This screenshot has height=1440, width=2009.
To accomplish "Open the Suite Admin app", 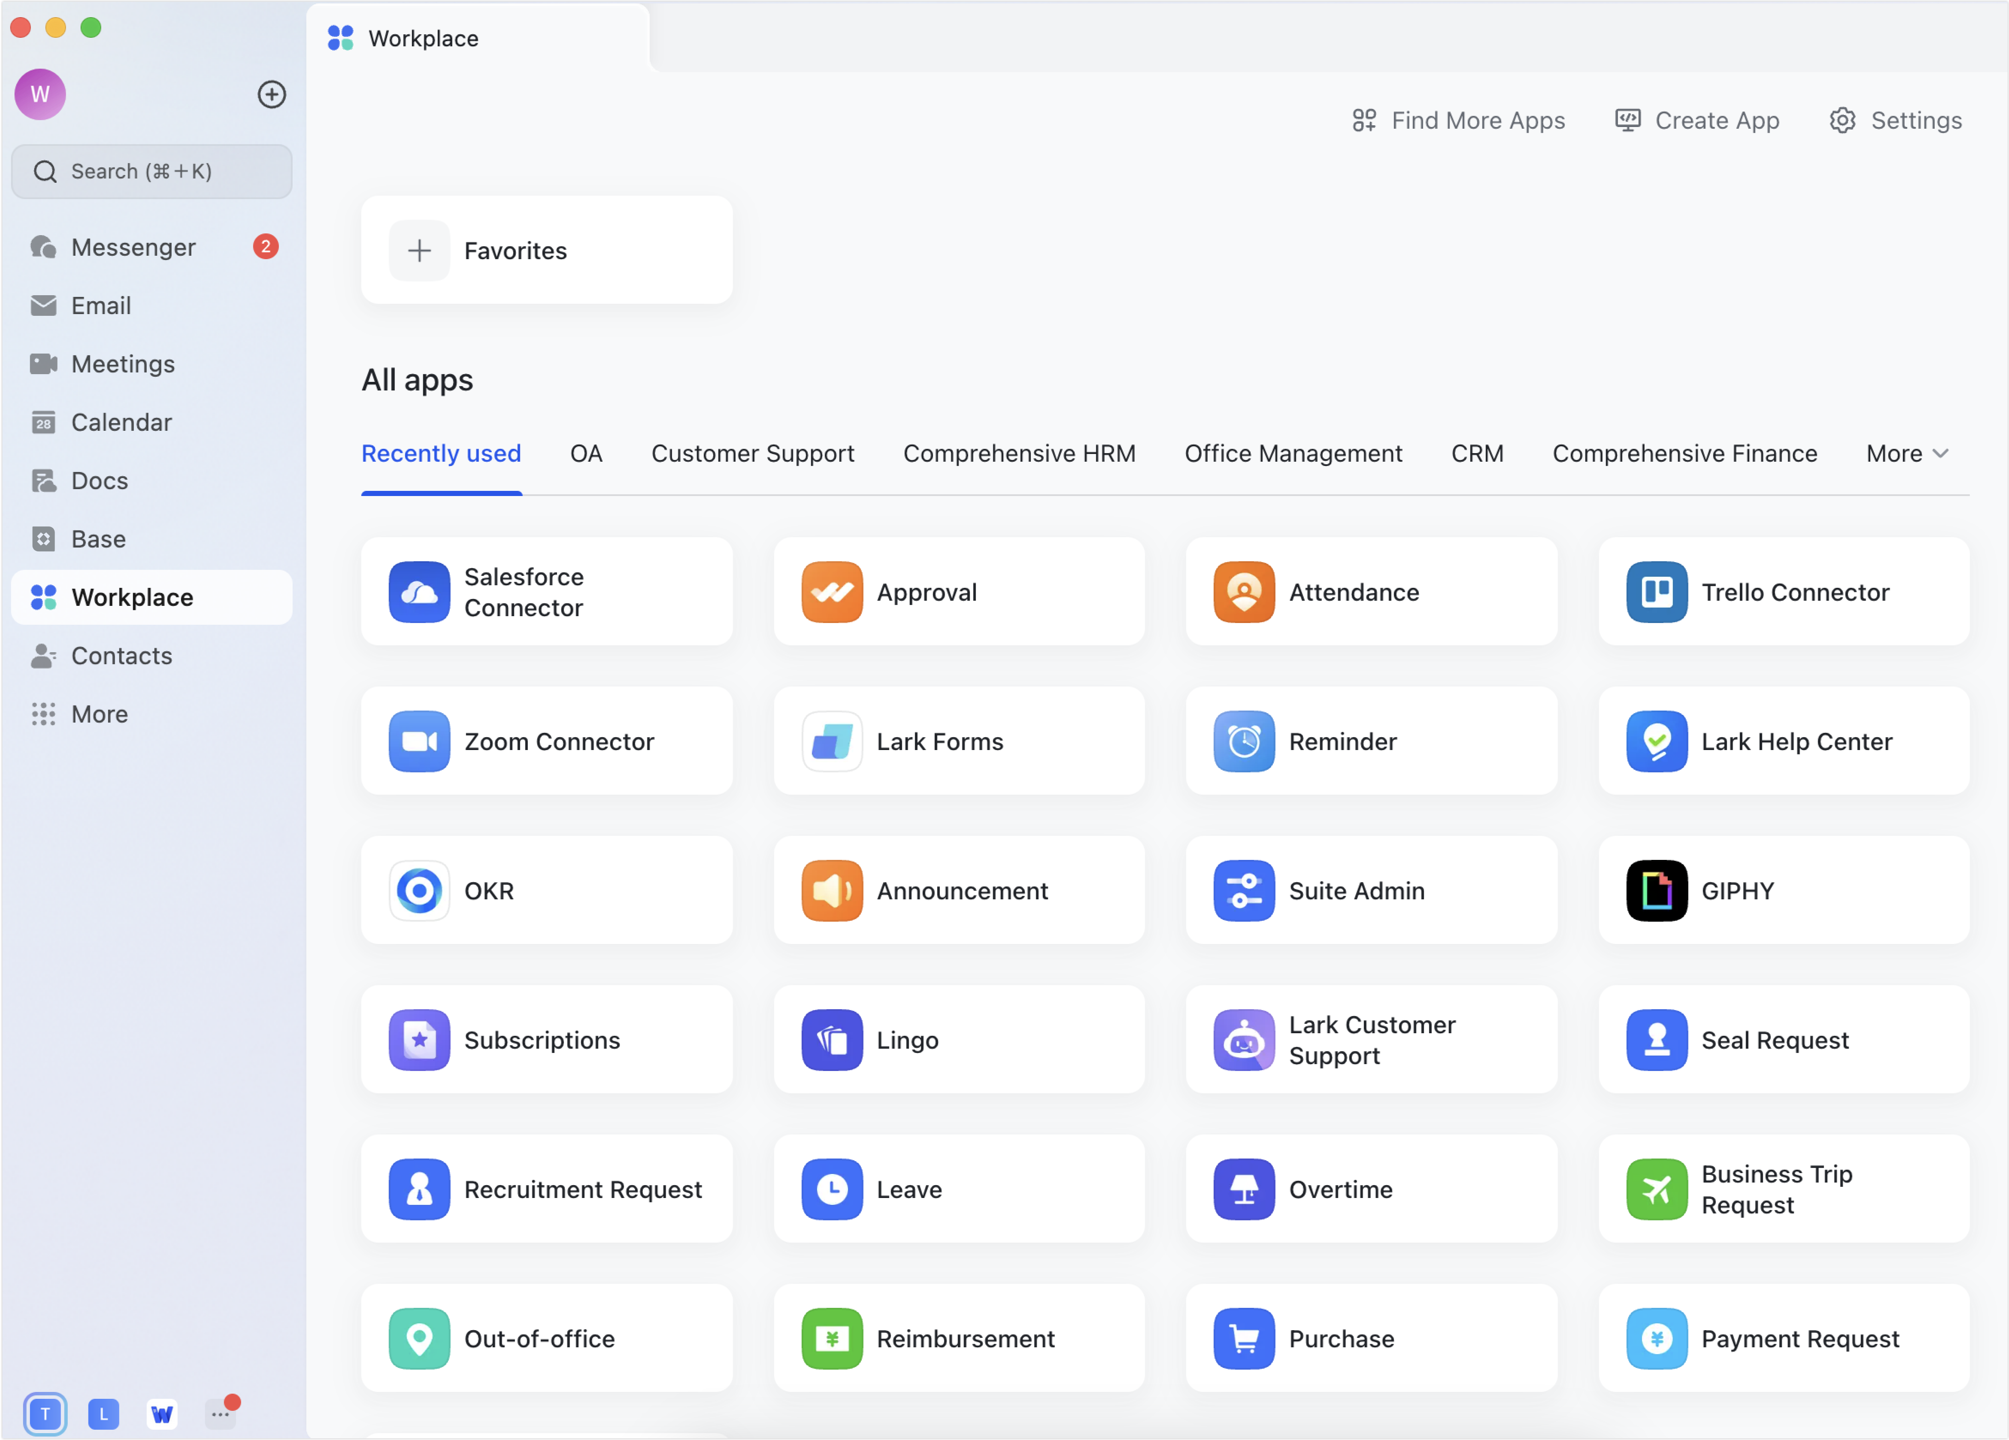I will [1371, 890].
